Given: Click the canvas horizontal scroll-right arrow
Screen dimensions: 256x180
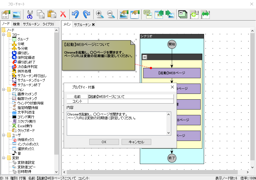Looking at the screenshot, I should pos(248,172).
